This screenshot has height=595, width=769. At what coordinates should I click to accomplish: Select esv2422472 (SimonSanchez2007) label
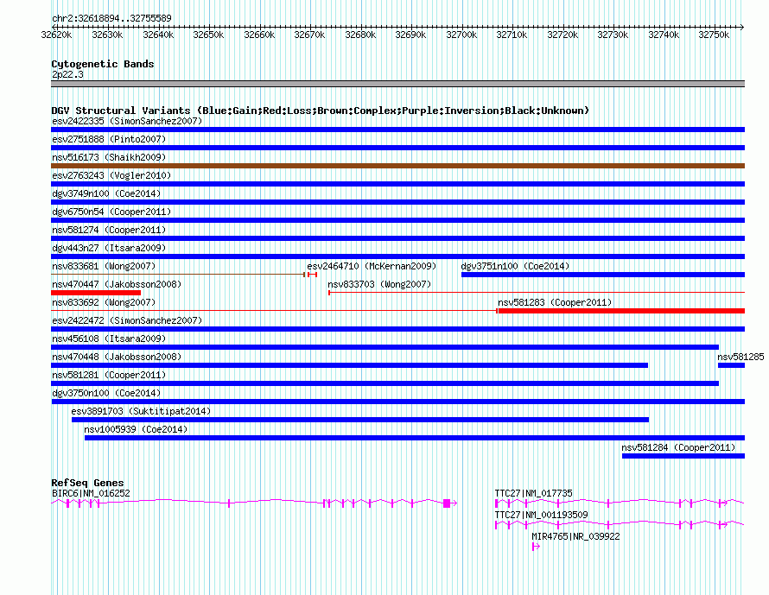click(x=127, y=320)
